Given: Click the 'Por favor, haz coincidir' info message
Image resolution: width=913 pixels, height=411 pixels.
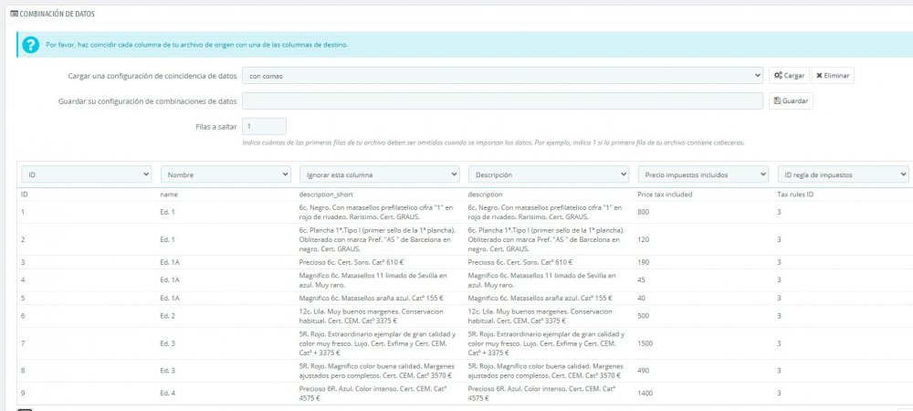Looking at the screenshot, I should point(197,45).
